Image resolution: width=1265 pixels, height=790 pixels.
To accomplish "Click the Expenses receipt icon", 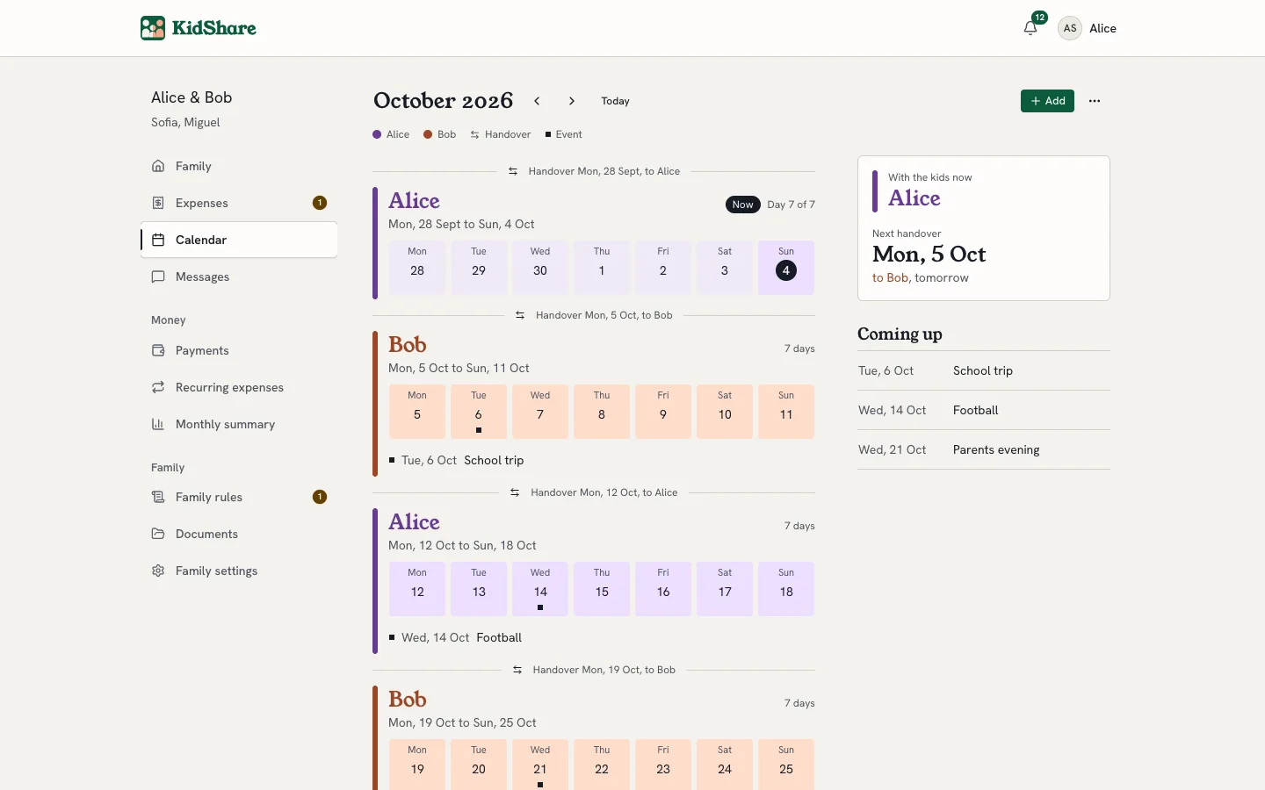I will 158,203.
